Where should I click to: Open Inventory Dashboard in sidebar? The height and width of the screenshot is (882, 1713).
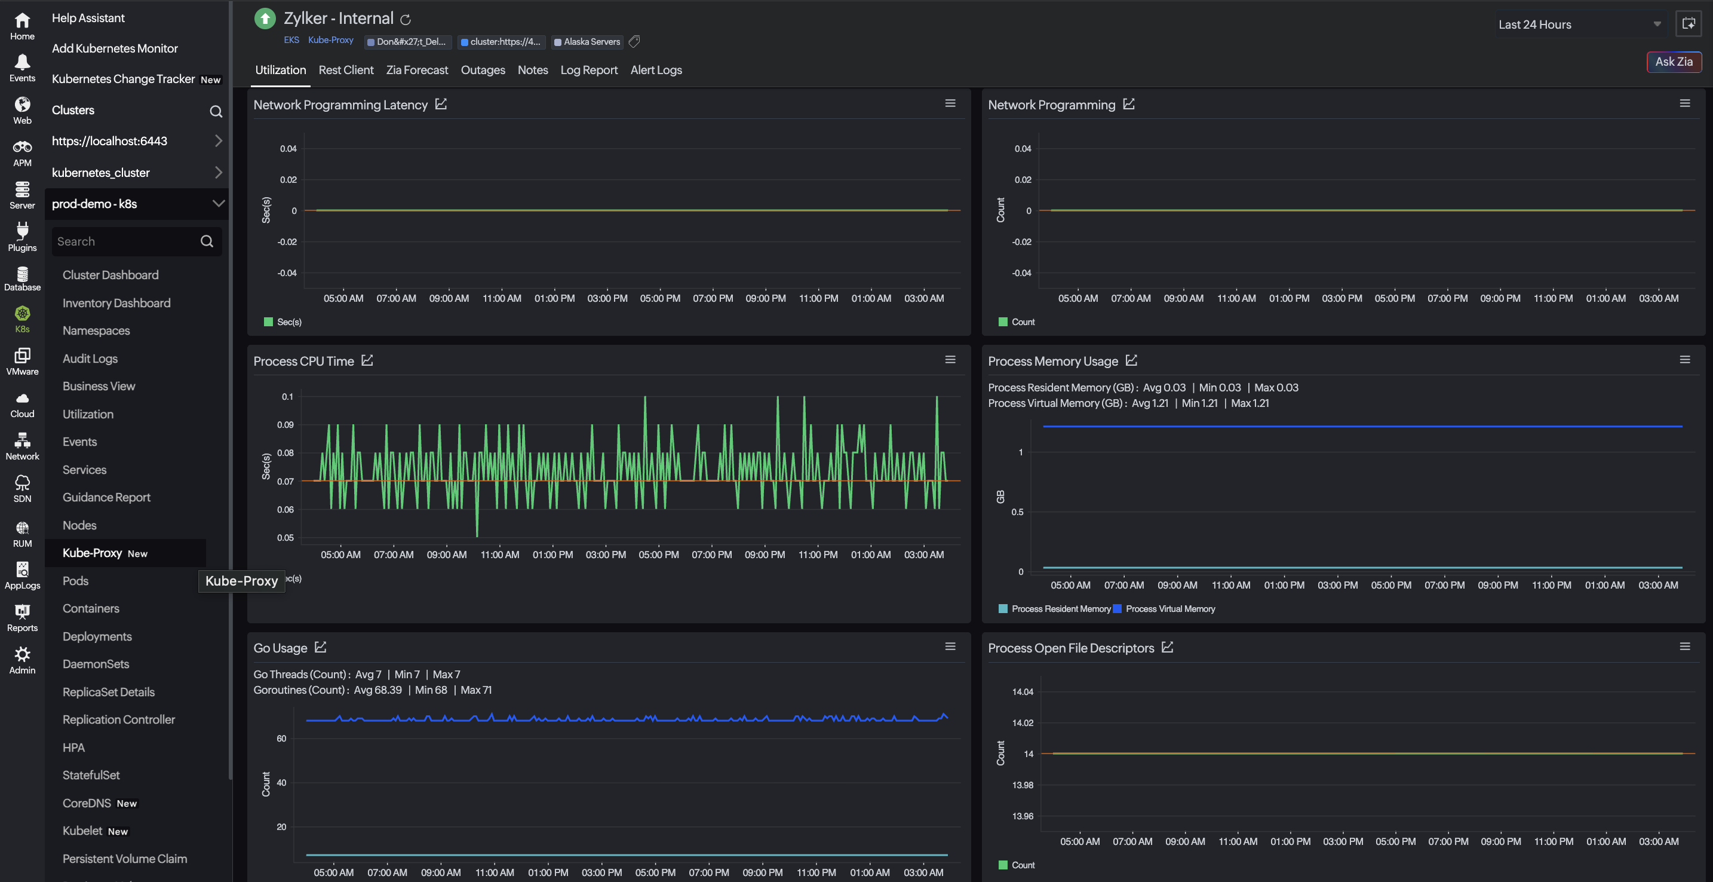pyautogui.click(x=116, y=302)
